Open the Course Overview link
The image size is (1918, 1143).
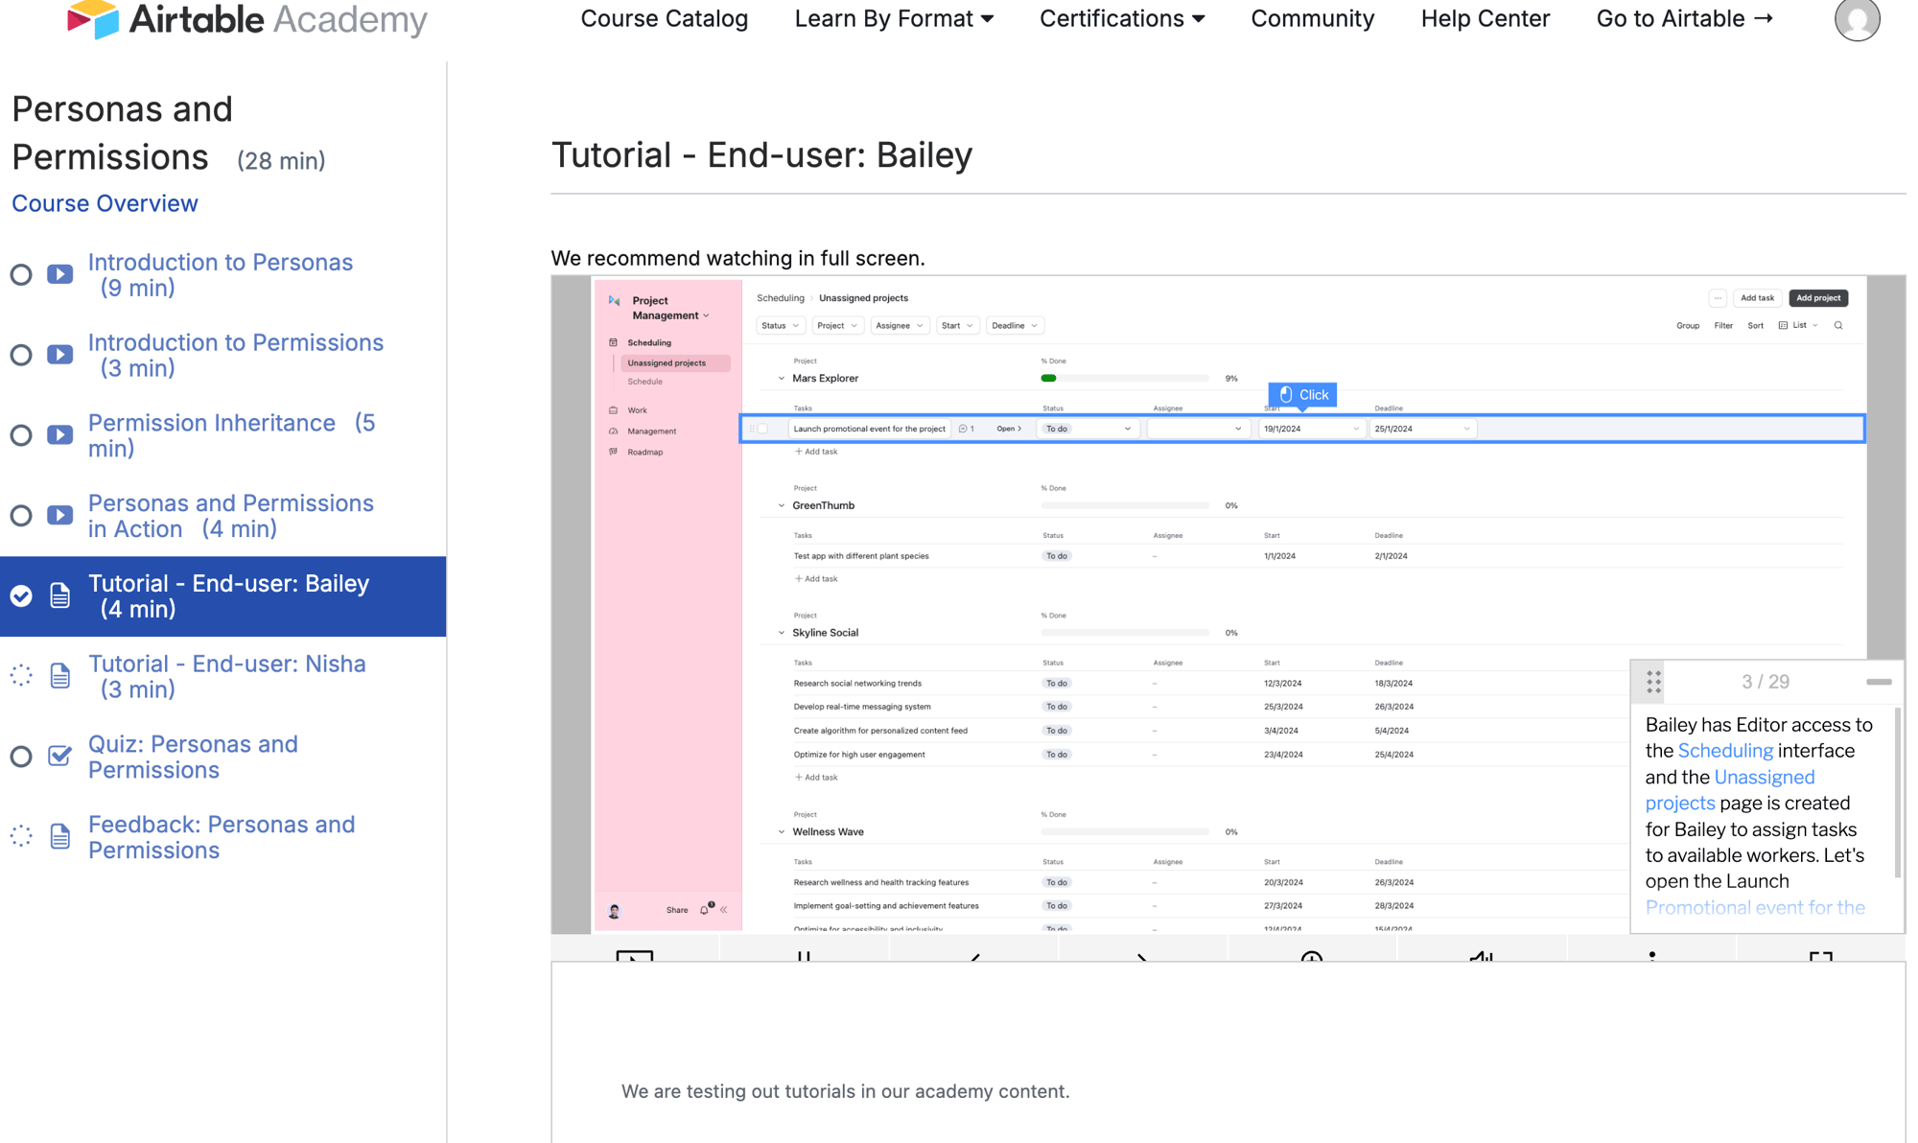(x=105, y=203)
